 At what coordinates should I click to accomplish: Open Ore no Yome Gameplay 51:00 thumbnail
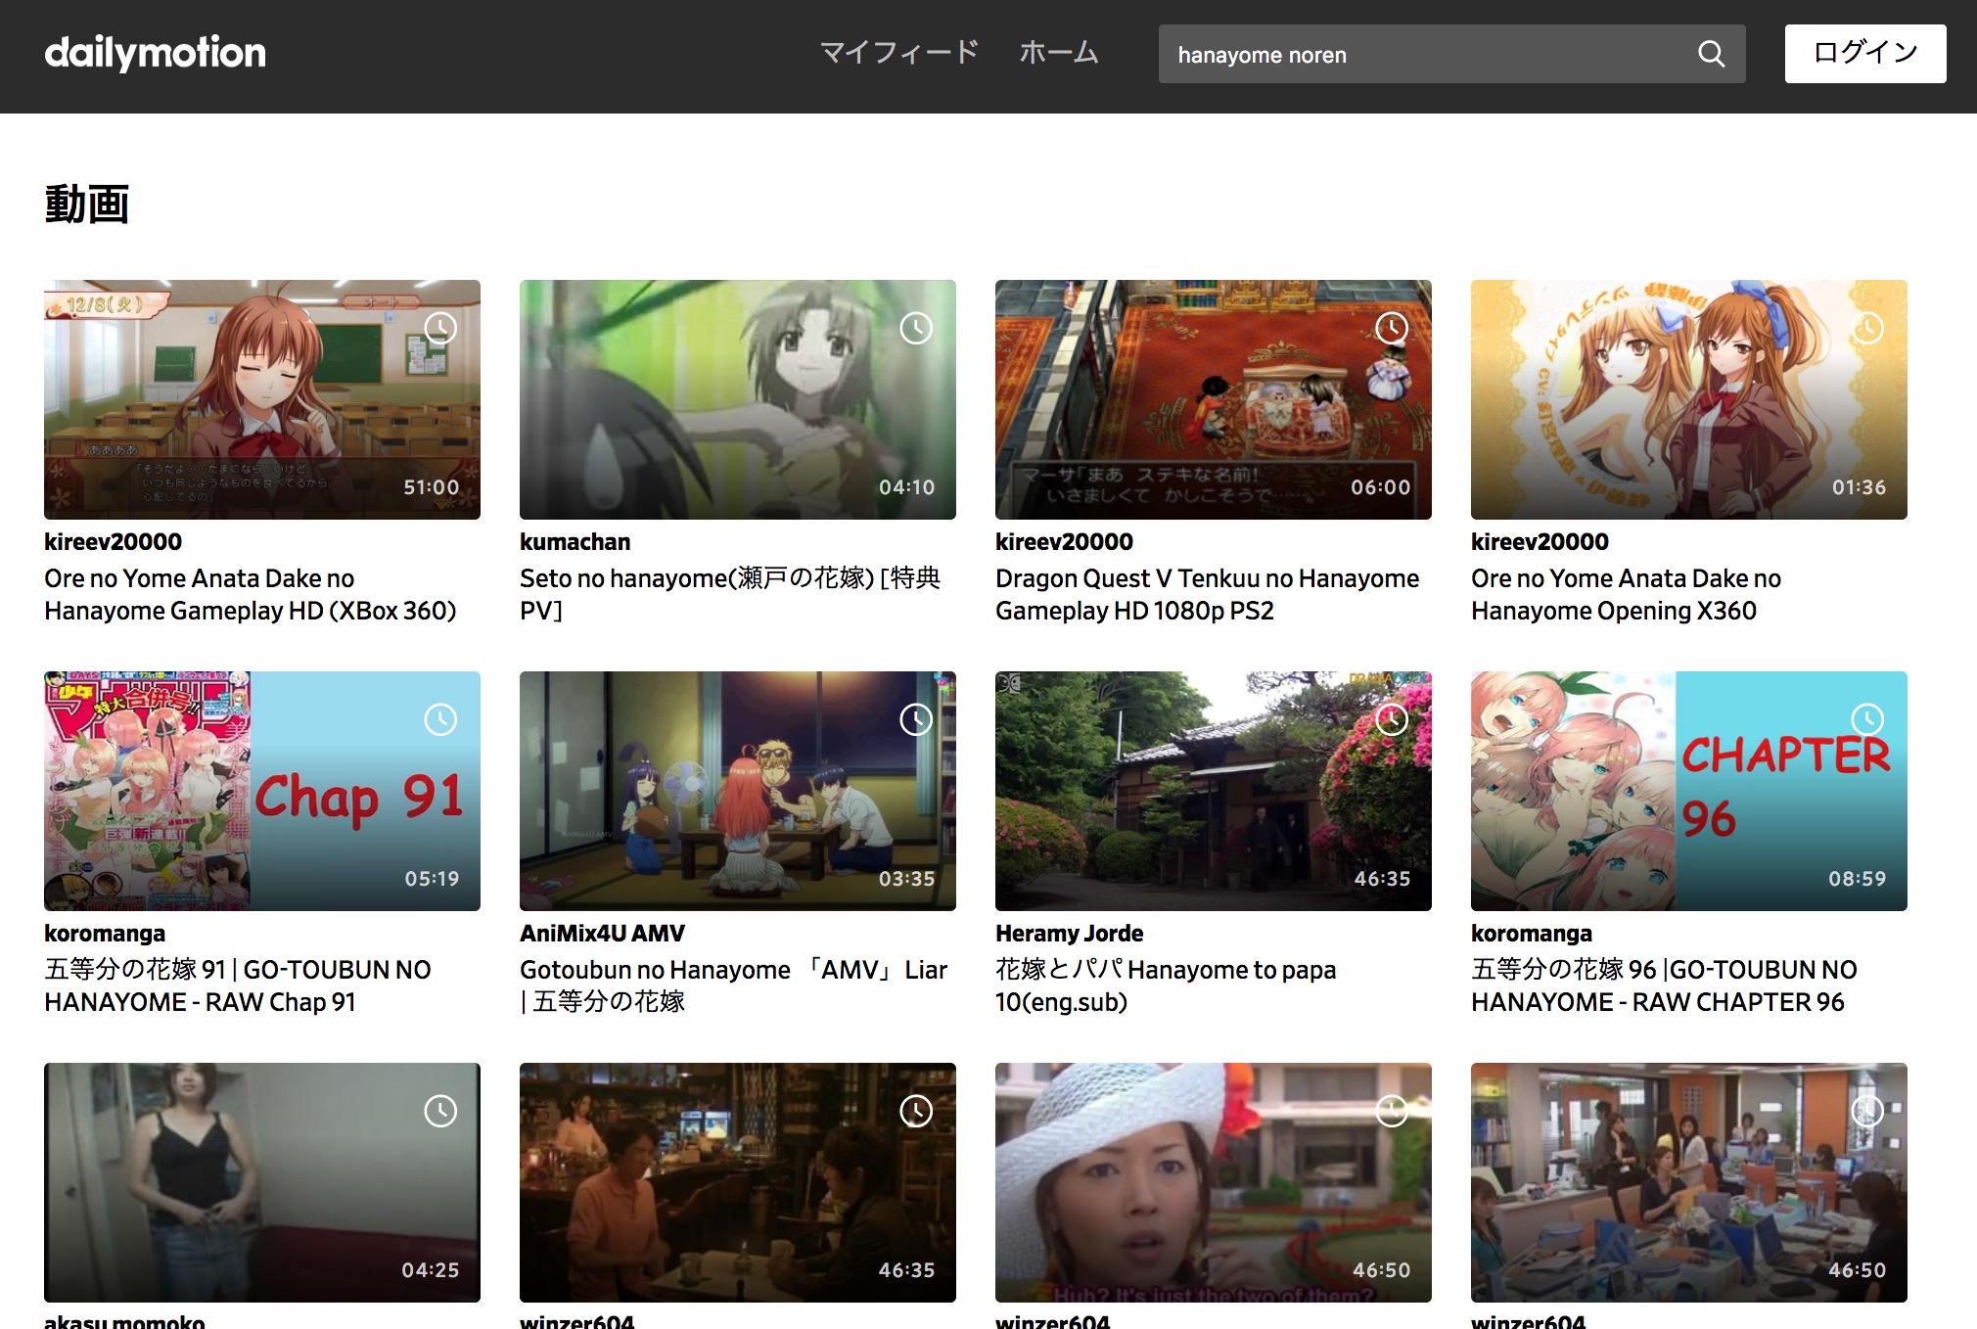[262, 399]
